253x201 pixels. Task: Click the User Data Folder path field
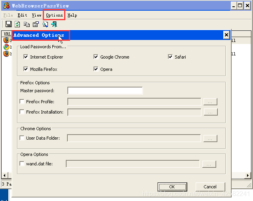pyautogui.click(x=134, y=138)
